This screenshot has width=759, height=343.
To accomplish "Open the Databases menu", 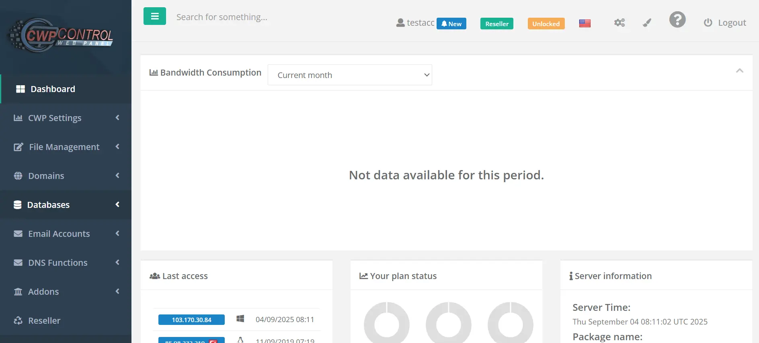I will (x=66, y=205).
